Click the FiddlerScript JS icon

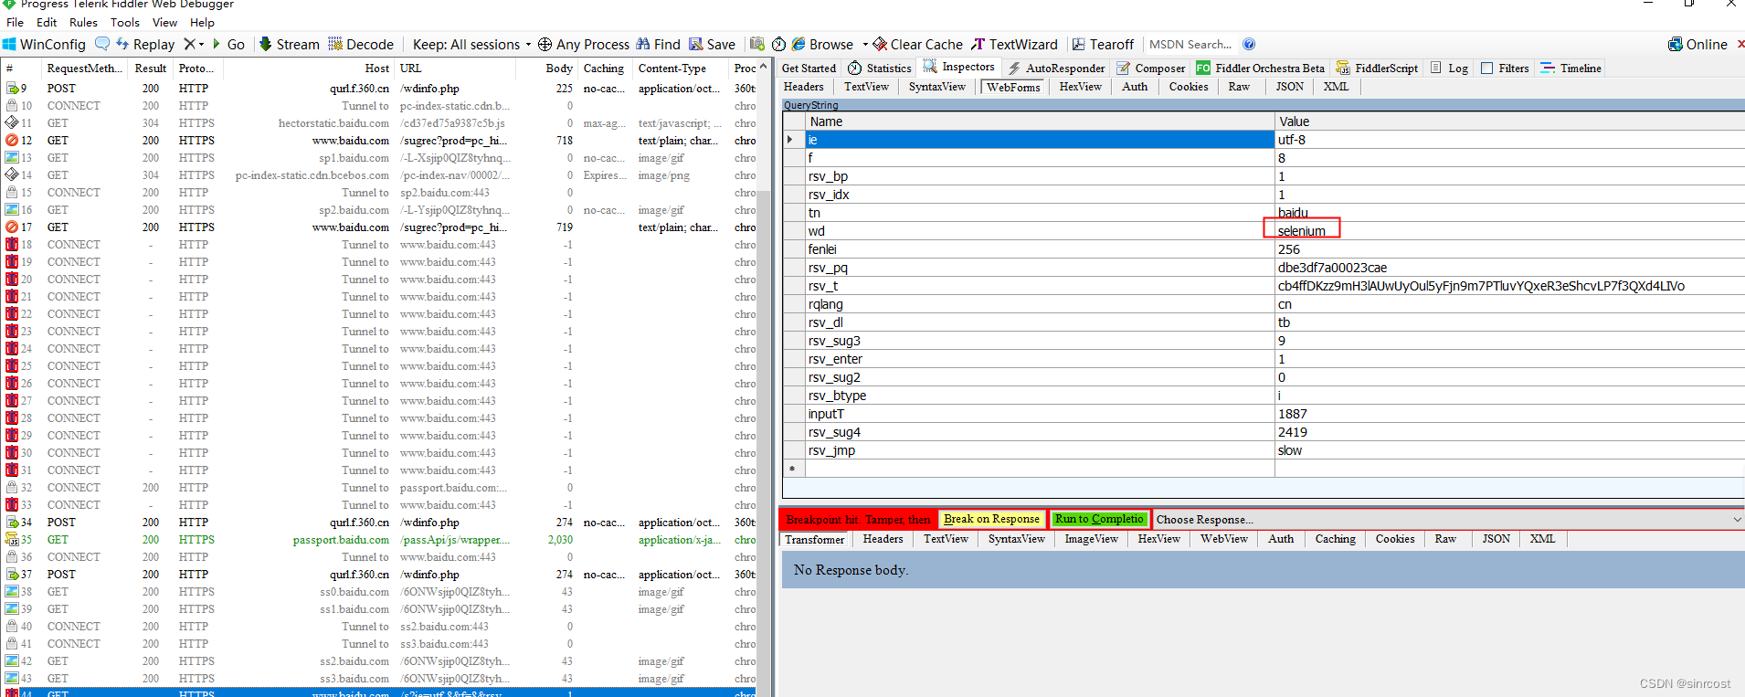(1343, 68)
